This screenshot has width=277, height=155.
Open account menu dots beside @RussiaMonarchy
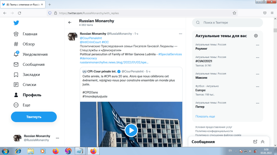click(x=57, y=138)
